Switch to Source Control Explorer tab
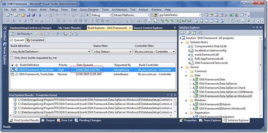The height and width of the screenshot is (133, 268). [148, 28]
